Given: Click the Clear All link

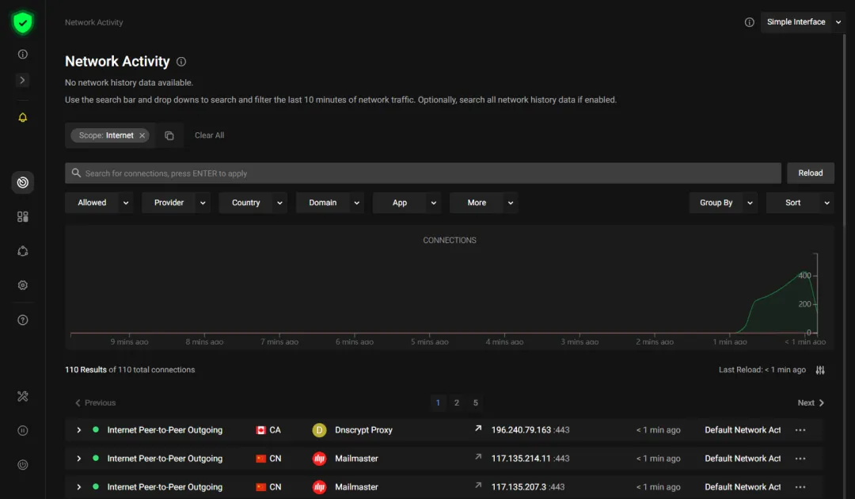Looking at the screenshot, I should pyautogui.click(x=209, y=135).
